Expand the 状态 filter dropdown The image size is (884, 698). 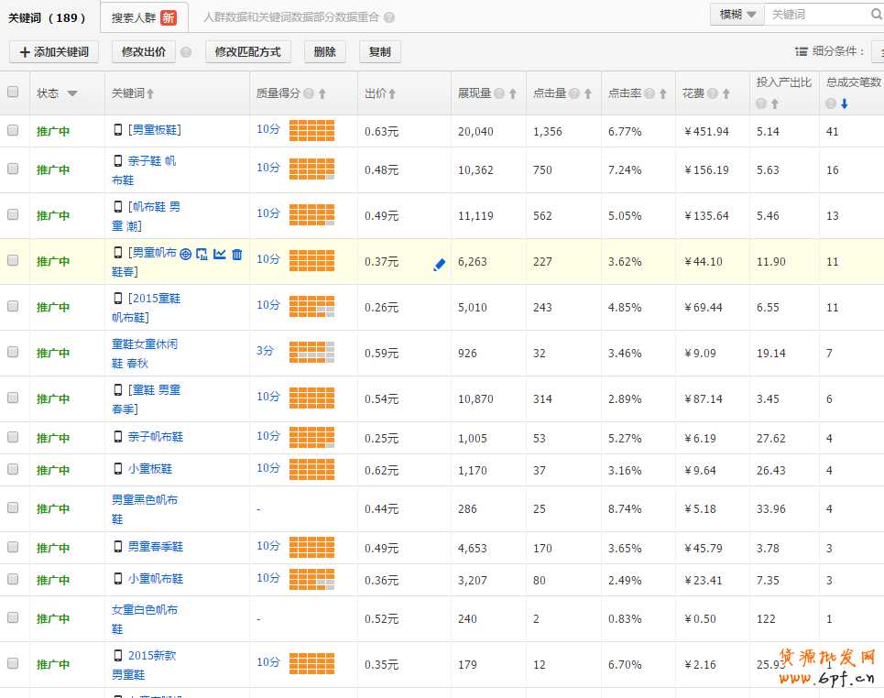click(72, 93)
